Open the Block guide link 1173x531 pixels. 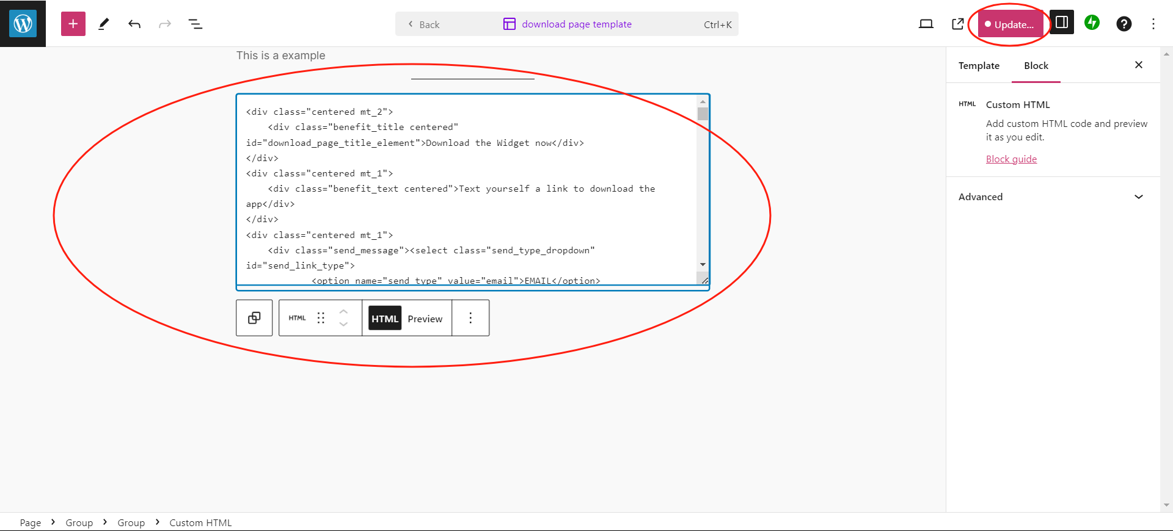tap(1011, 159)
